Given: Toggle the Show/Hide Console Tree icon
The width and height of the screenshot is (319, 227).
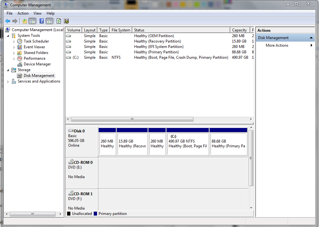Looking at the screenshot, I should (32, 21).
